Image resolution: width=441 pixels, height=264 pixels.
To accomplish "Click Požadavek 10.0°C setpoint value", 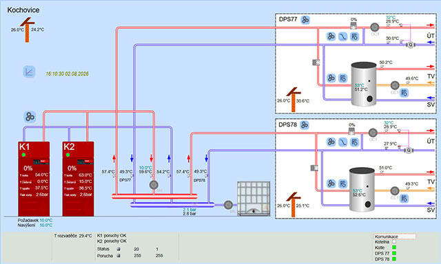I will pyautogui.click(x=46, y=220).
